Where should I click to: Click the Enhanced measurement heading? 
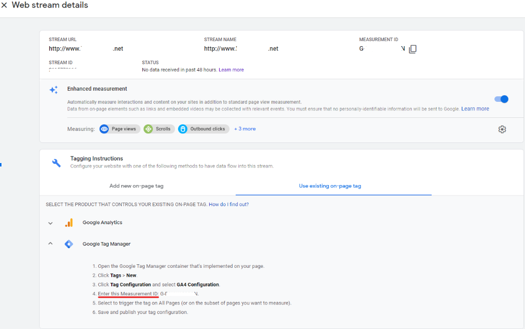click(97, 89)
